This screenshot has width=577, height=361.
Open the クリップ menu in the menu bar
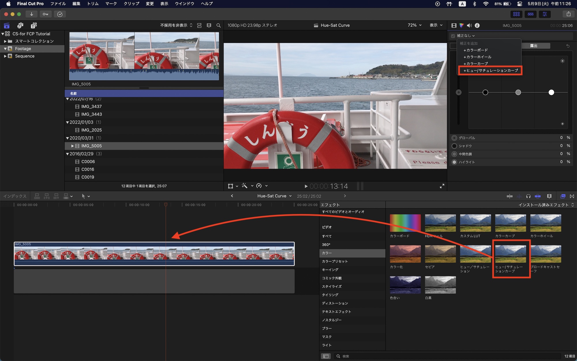pyautogui.click(x=131, y=4)
